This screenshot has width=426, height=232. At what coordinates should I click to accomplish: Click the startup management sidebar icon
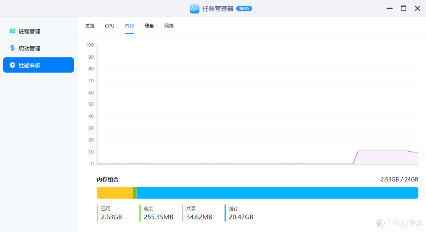pyautogui.click(x=12, y=48)
